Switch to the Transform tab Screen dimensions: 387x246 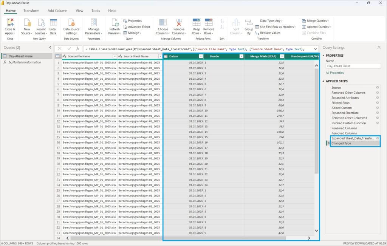31,11
